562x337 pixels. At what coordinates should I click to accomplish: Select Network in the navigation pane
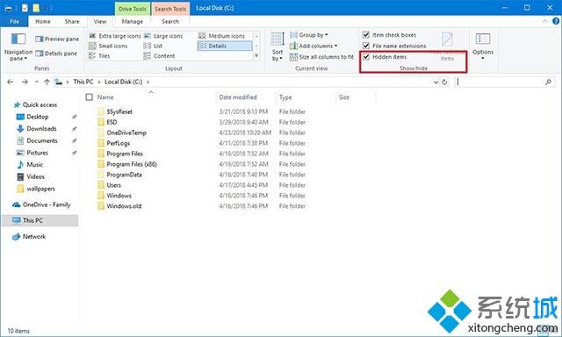29,236
